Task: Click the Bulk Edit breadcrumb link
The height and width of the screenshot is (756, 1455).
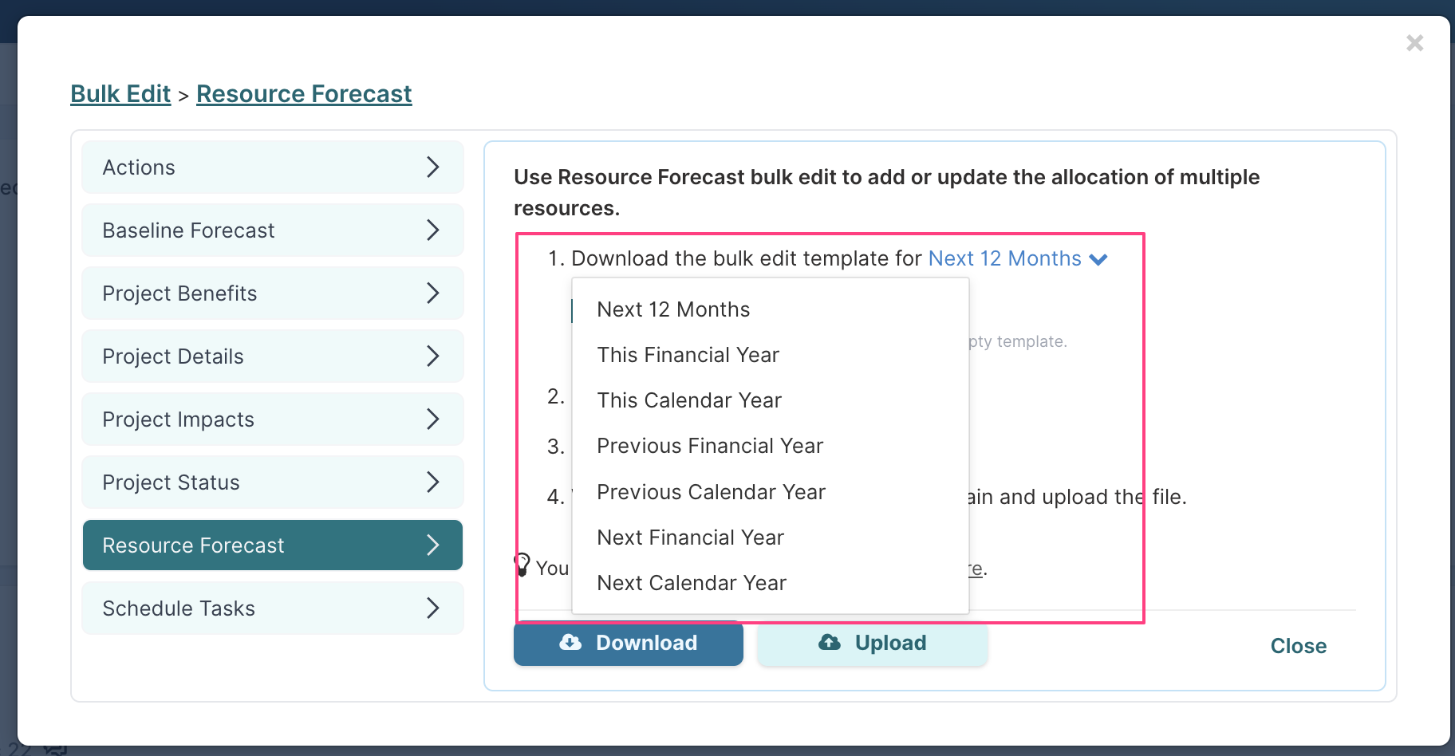Action: tap(120, 94)
